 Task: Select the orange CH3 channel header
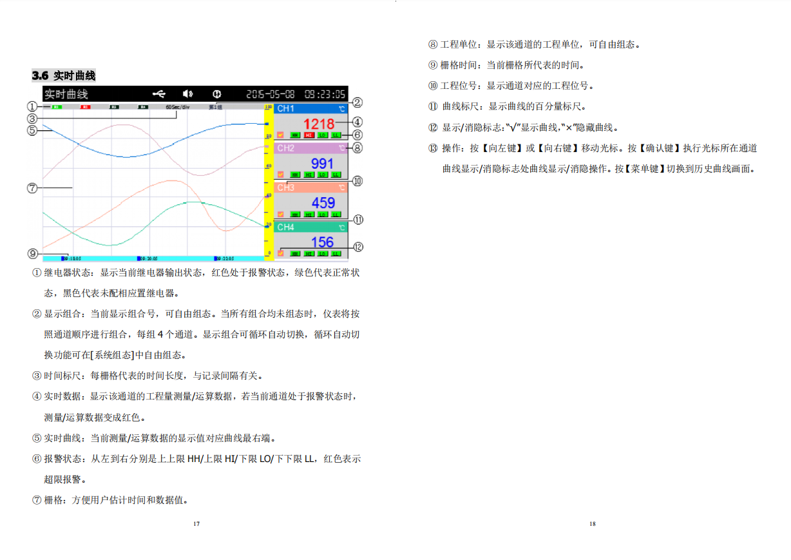311,188
